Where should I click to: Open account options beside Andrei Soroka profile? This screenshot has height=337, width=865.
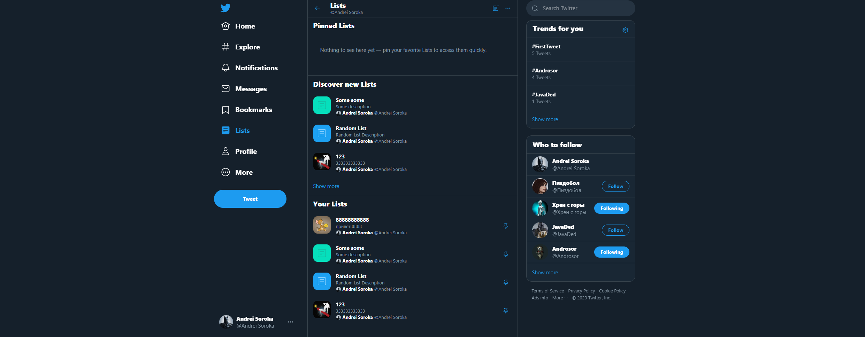point(291,322)
